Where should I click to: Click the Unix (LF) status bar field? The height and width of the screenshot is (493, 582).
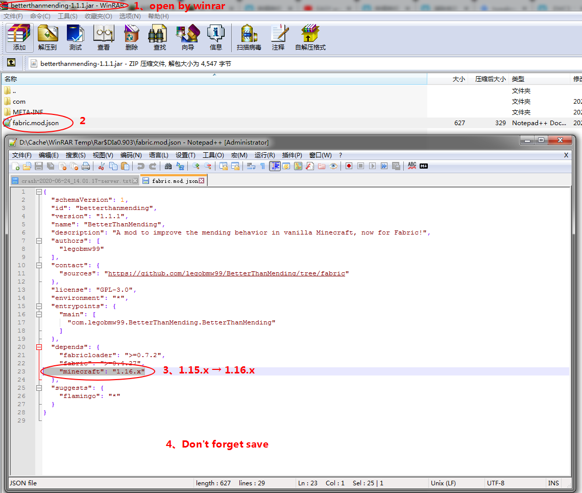(443, 483)
